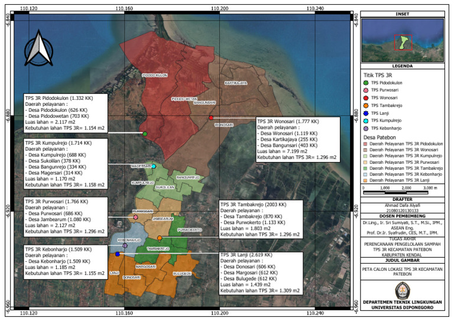Pick the Daerah Pelayanan TPS 3R Pidodokulon swatch
This screenshot has height=321, width=454.
point(365,144)
